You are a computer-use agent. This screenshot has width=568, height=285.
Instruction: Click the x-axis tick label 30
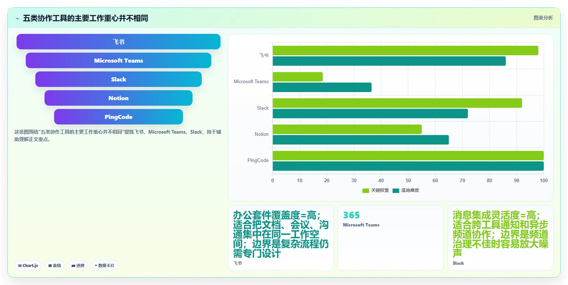coord(354,180)
